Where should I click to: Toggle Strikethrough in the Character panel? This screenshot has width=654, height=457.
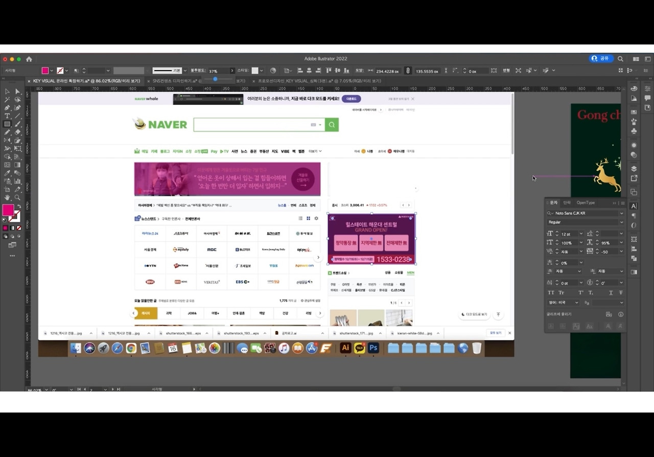(x=621, y=293)
